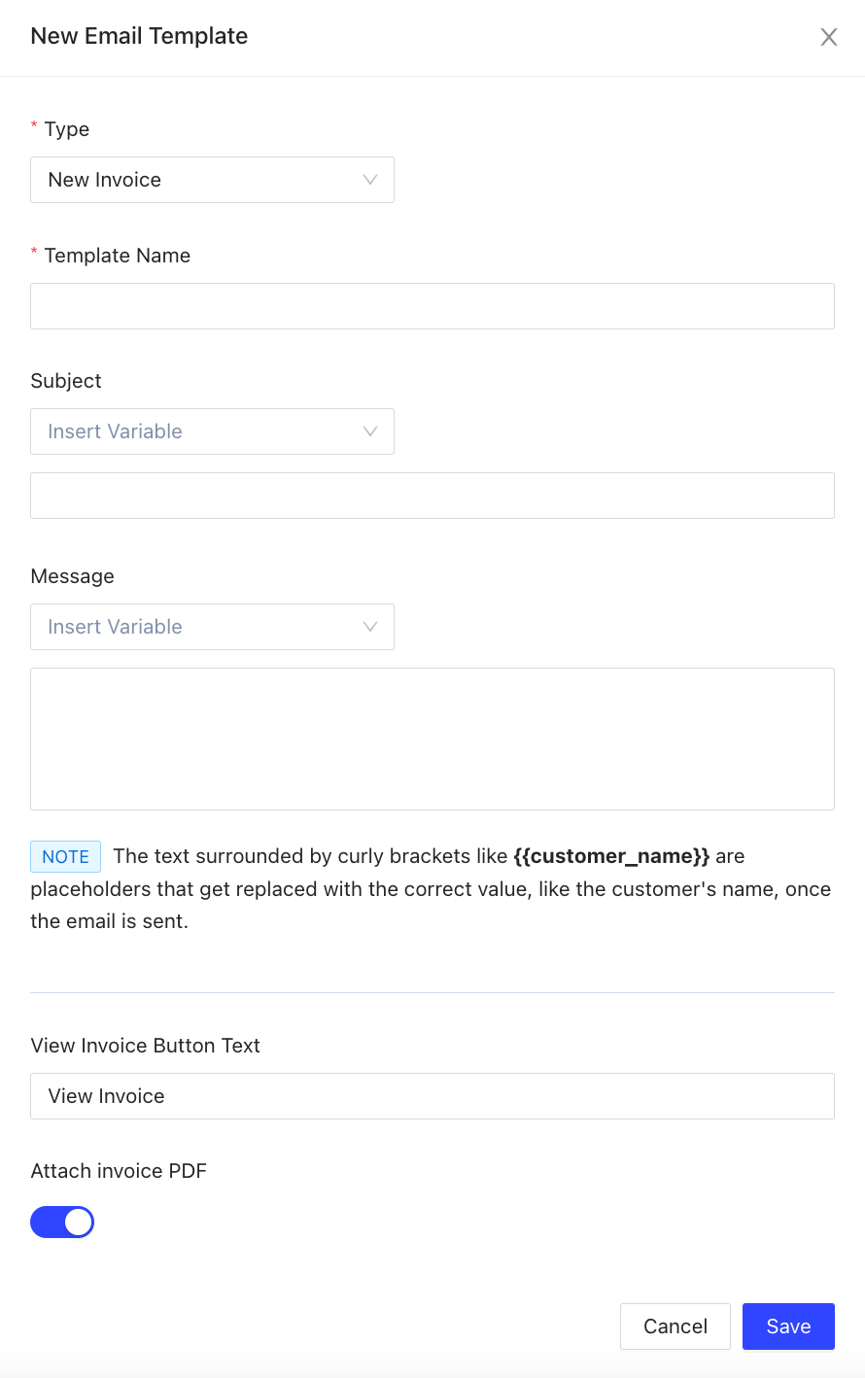This screenshot has width=865, height=1378.
Task: Focus the Template Name input field
Action: [432, 306]
